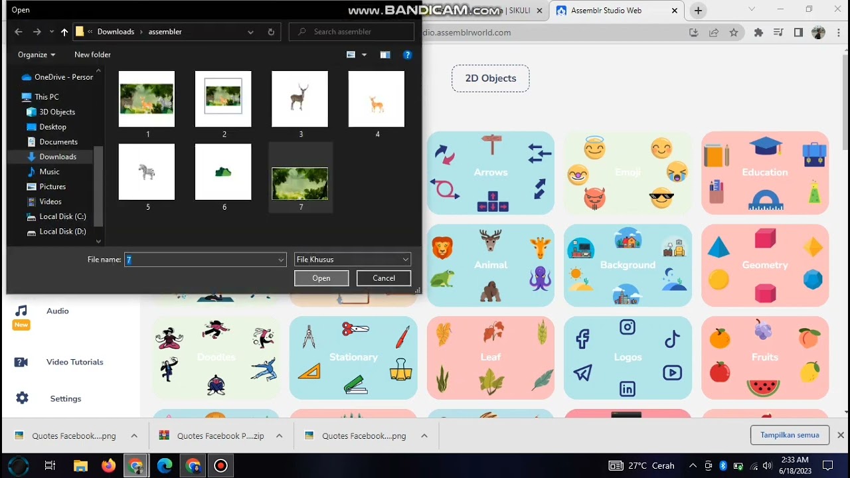The height and width of the screenshot is (478, 850).
Task: Show hidden system tray icons
Action: (x=693, y=465)
